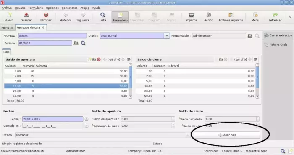
Task: Click the Abrir caja button
Action: [227, 135]
